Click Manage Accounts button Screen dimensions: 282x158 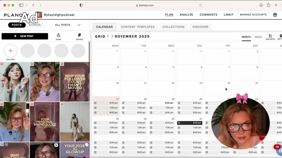click(x=253, y=14)
